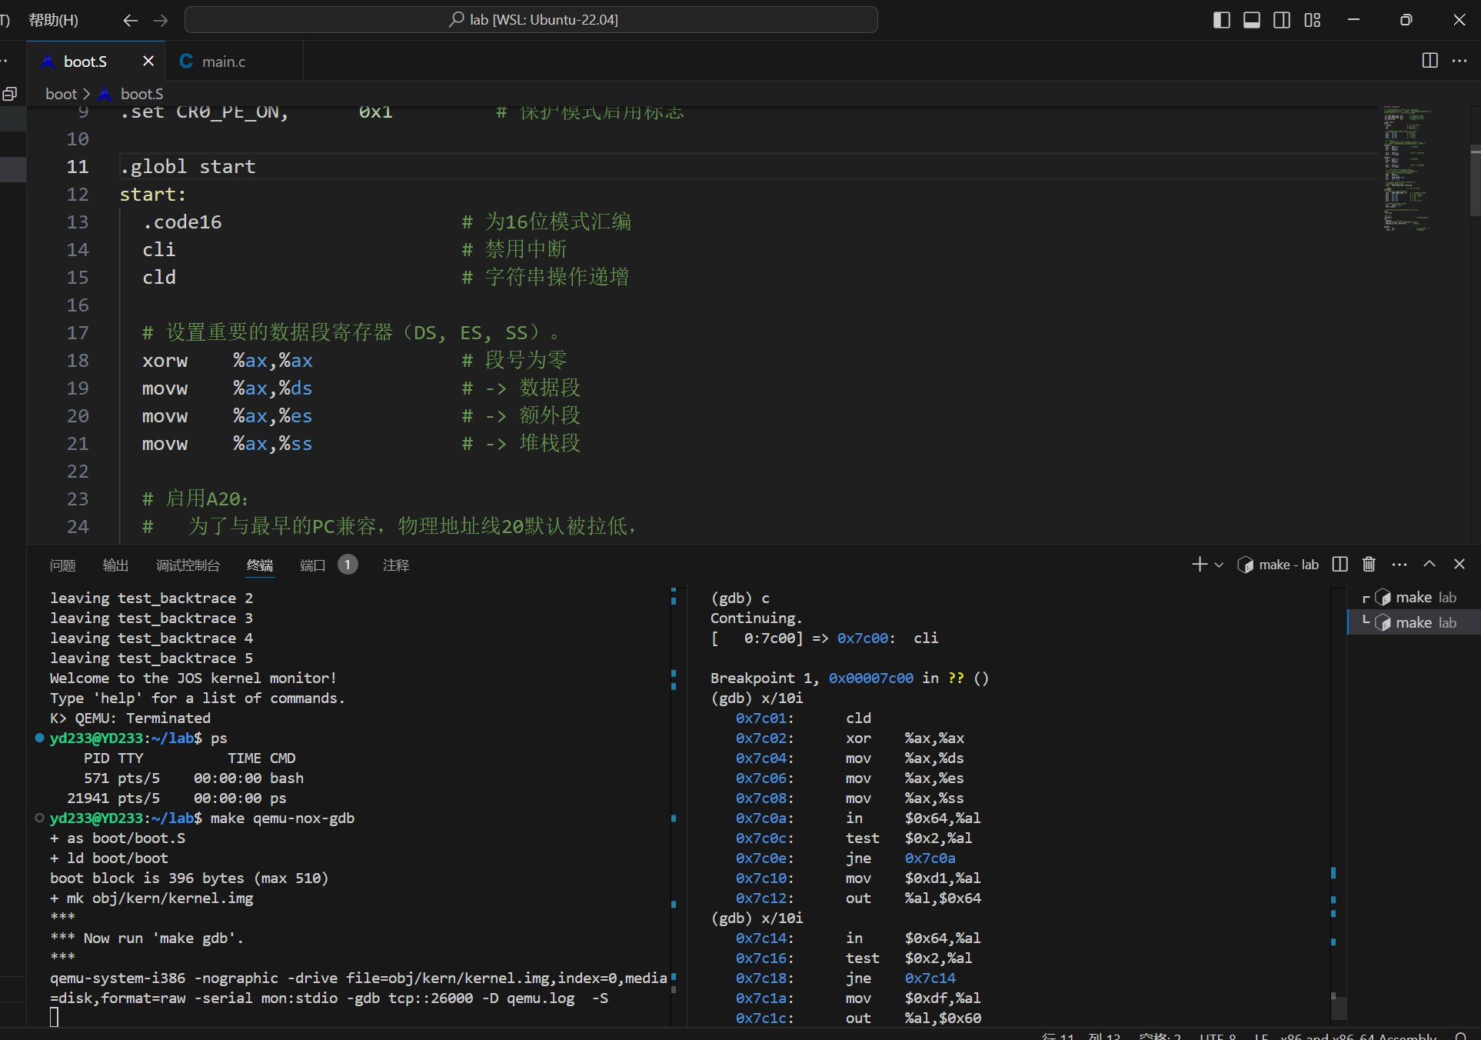Click the language mode in status bar
Image resolution: width=1481 pixels, height=1040 pixels.
1358,1036
